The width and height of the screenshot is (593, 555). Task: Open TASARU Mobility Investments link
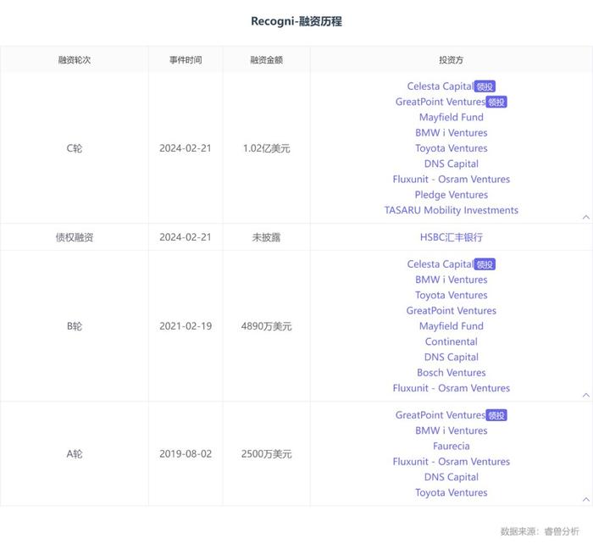pyautogui.click(x=451, y=210)
